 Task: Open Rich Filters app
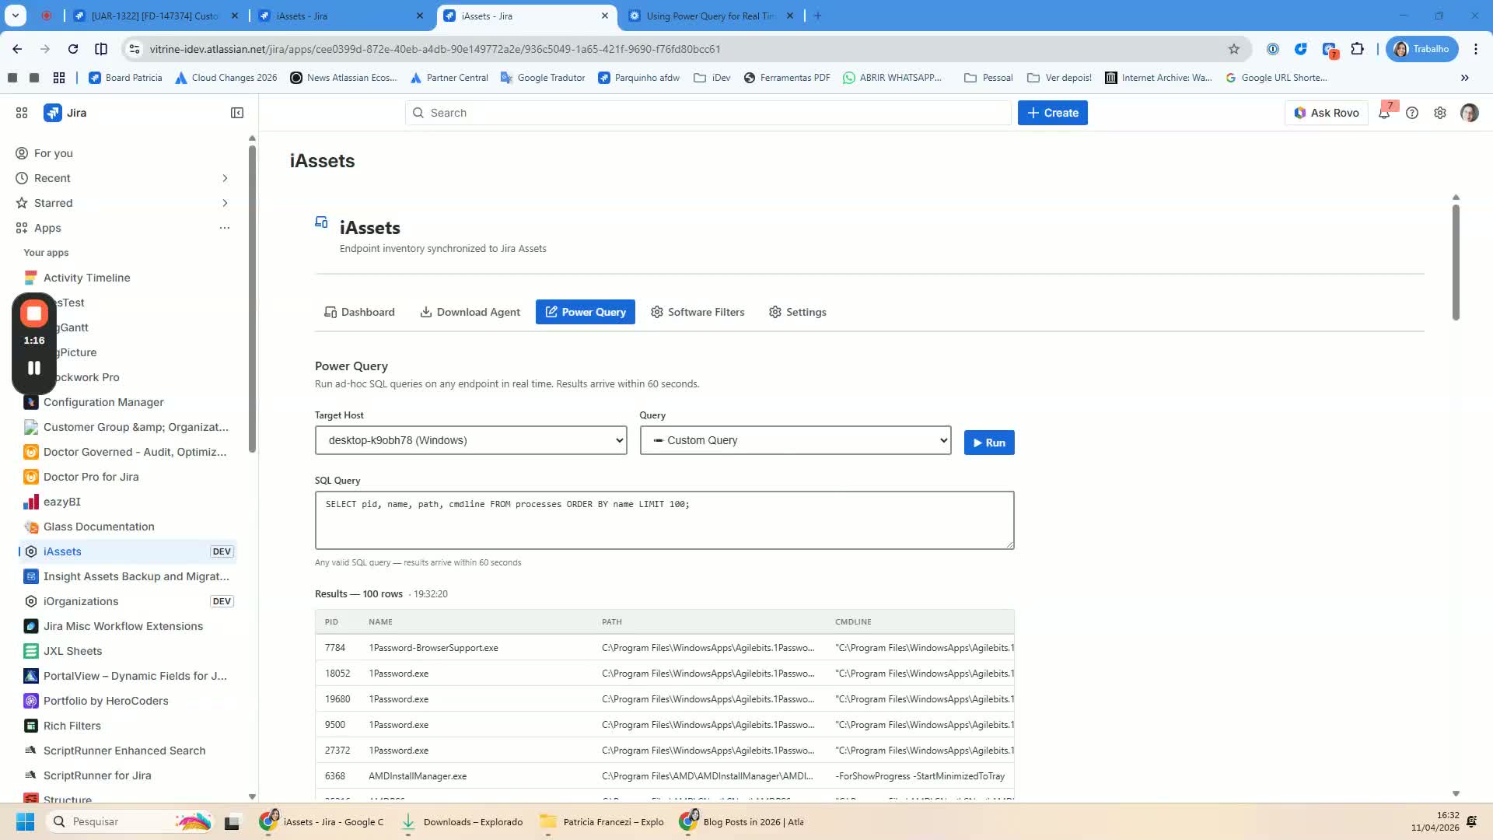click(x=72, y=726)
